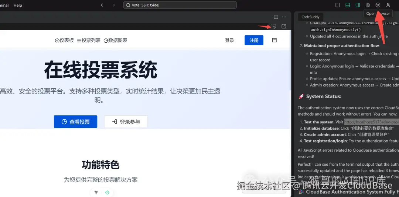Open preview in external window icon
The width and height of the screenshot is (399, 197).
pos(283,27)
